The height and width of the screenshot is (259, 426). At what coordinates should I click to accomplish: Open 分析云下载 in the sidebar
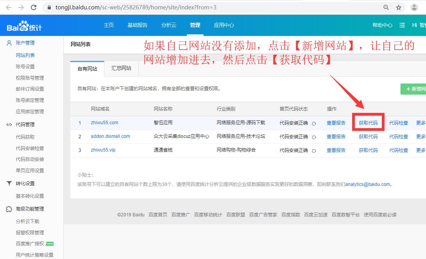coord(27,221)
